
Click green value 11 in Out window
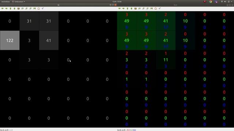click(166, 60)
